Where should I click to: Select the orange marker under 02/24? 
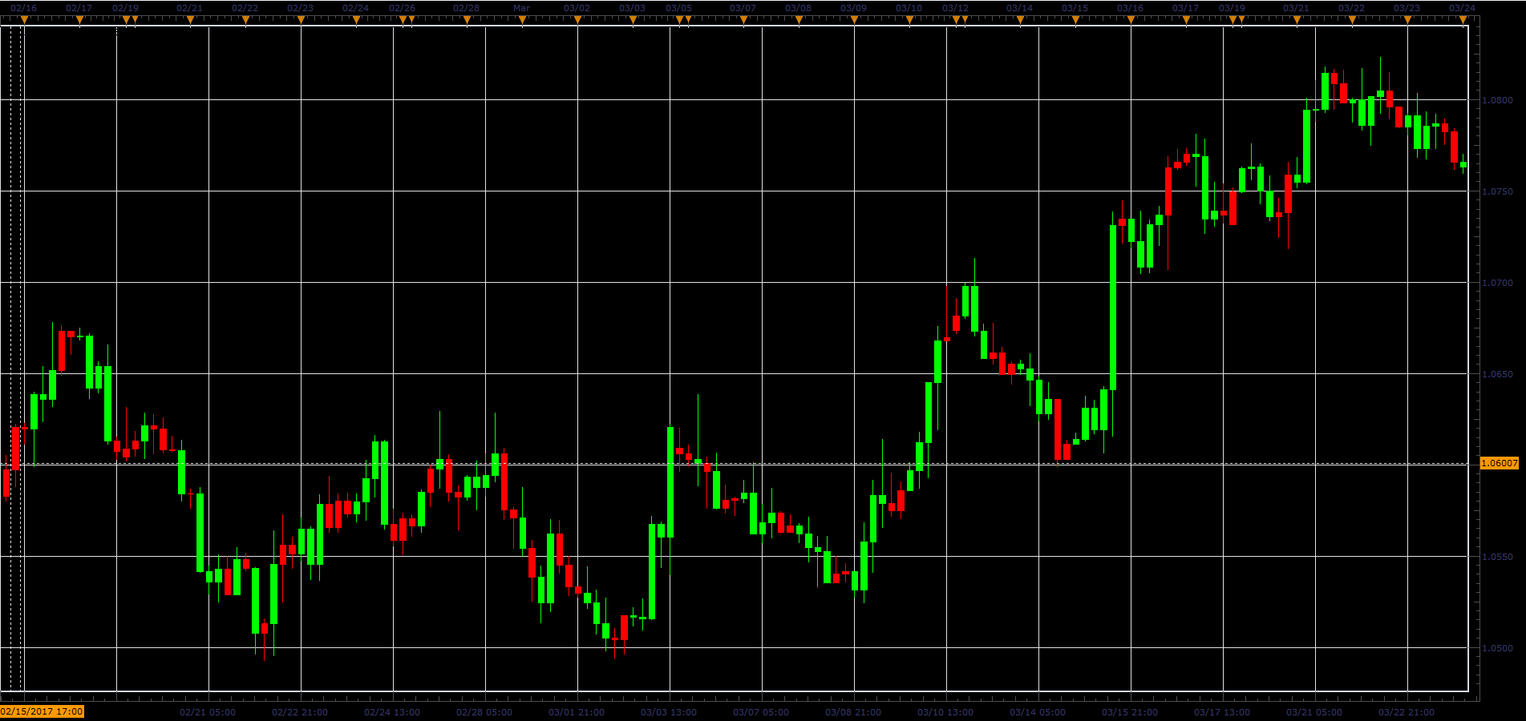coord(356,21)
